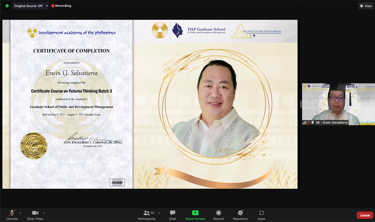
Task: Unmute the microphone
Action: coord(12,215)
